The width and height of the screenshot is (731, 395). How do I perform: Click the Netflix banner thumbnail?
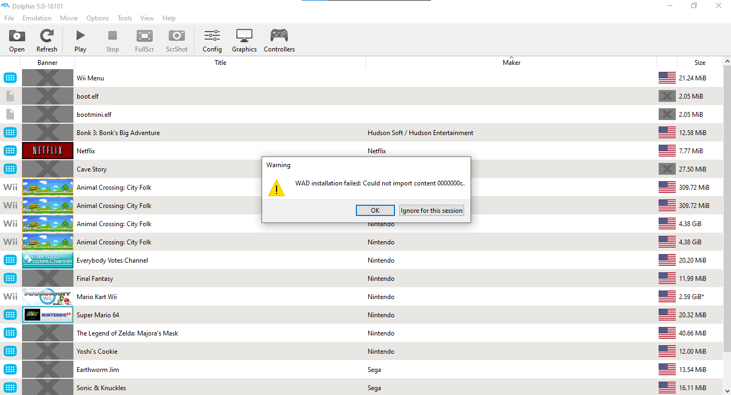tap(48, 151)
